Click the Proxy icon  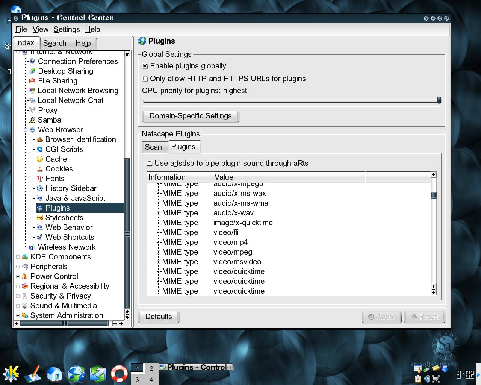click(32, 110)
